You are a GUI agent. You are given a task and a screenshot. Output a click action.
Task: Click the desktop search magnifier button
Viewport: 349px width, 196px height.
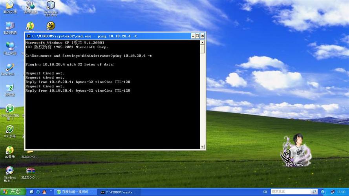314,192
